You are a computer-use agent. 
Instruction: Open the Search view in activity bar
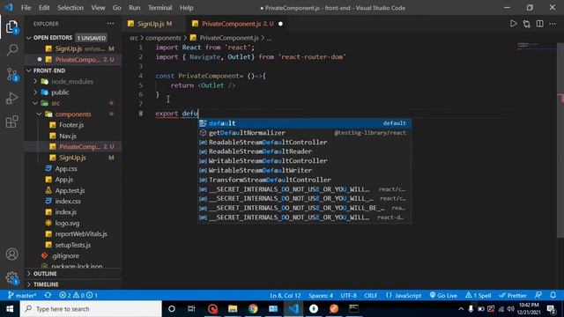pyautogui.click(x=11, y=50)
